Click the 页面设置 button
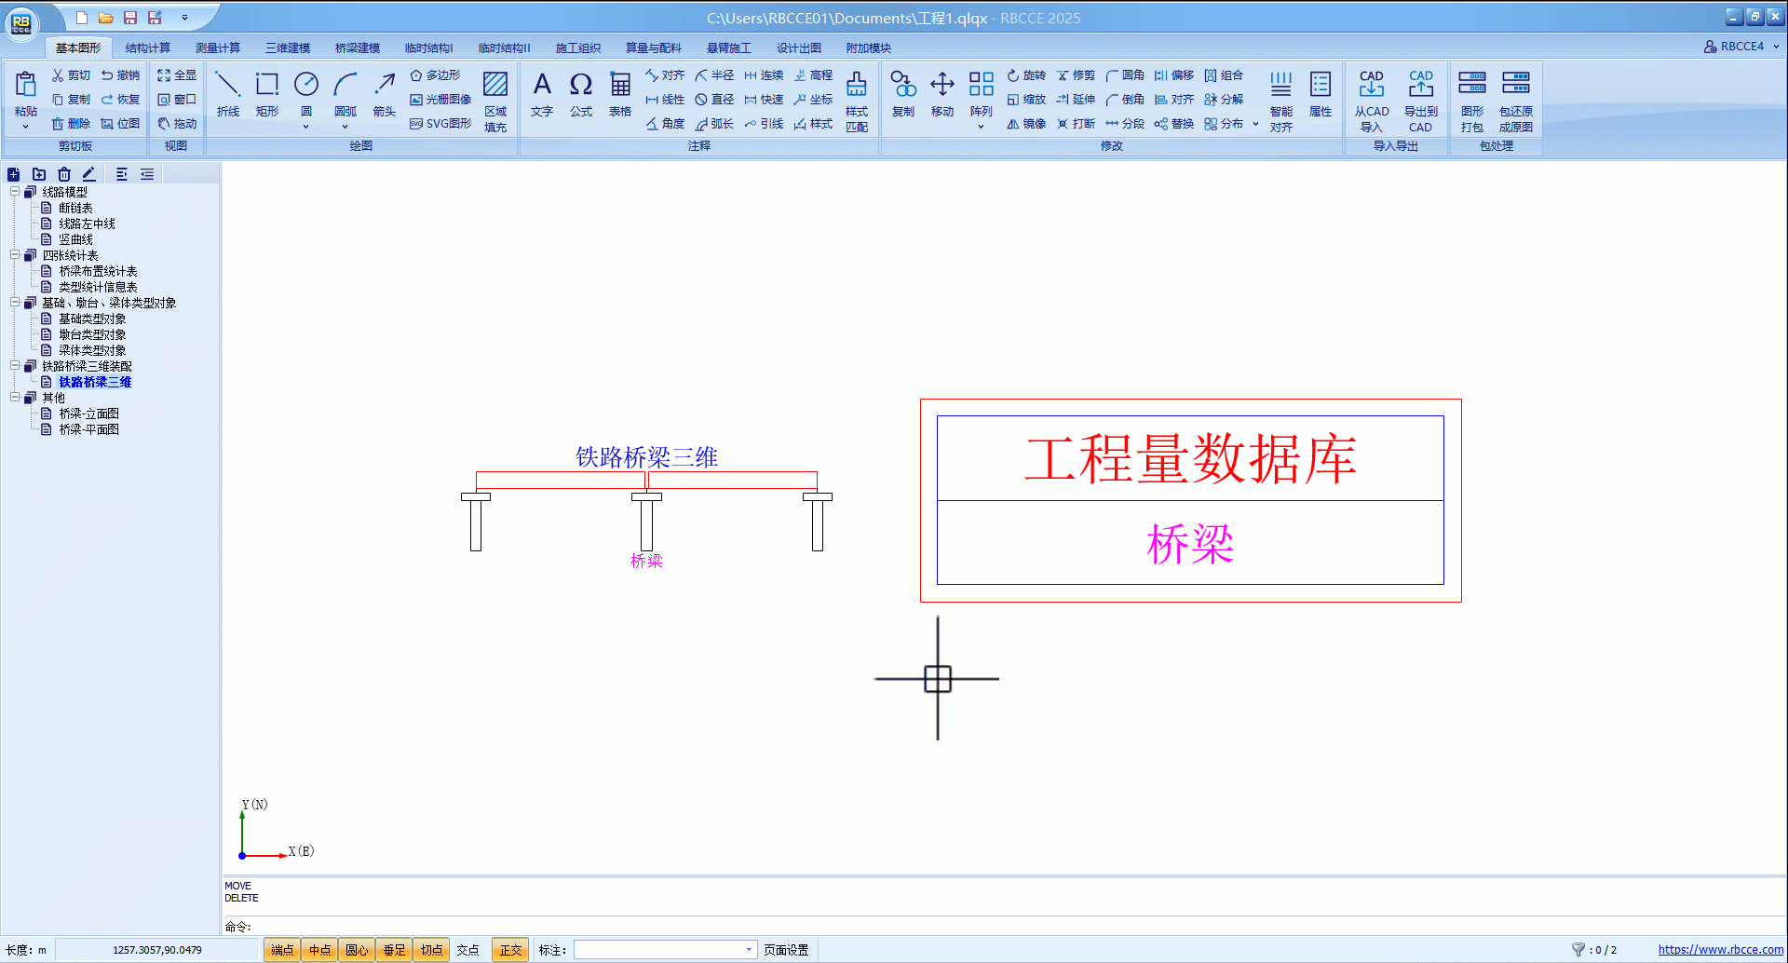 (x=786, y=950)
